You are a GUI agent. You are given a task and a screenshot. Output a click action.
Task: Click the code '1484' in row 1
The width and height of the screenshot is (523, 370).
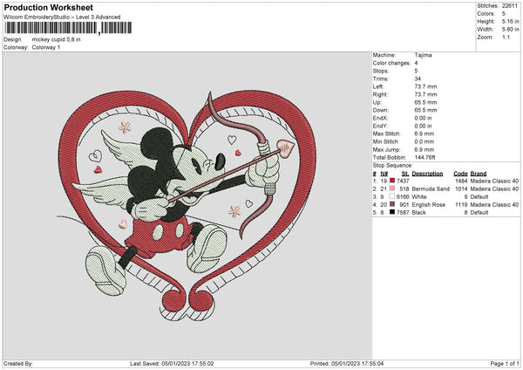[x=461, y=181]
